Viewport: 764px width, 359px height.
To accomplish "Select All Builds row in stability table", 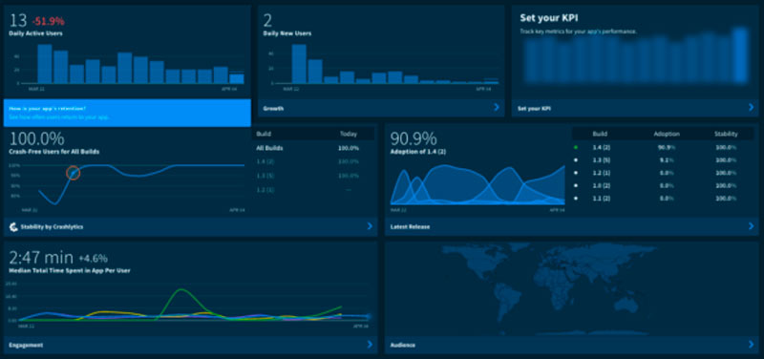I will [x=313, y=148].
